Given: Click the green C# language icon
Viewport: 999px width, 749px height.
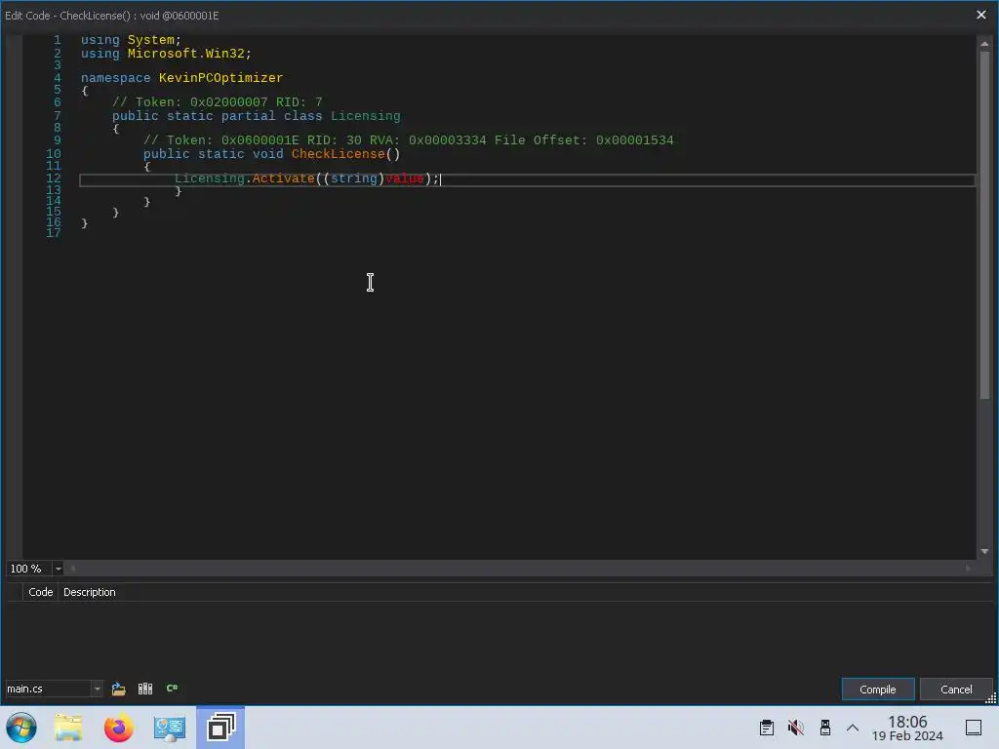Looking at the screenshot, I should [172, 688].
